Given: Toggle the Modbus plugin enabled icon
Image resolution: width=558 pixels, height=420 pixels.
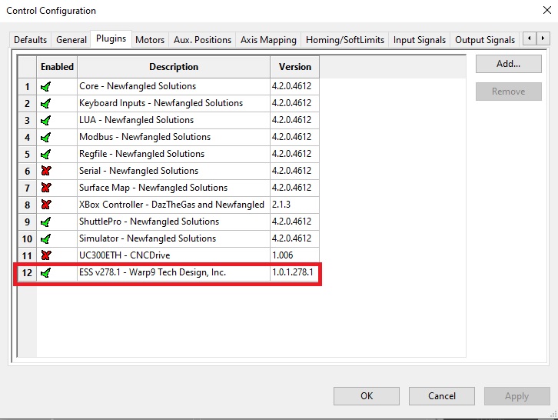Looking at the screenshot, I should coord(46,138).
